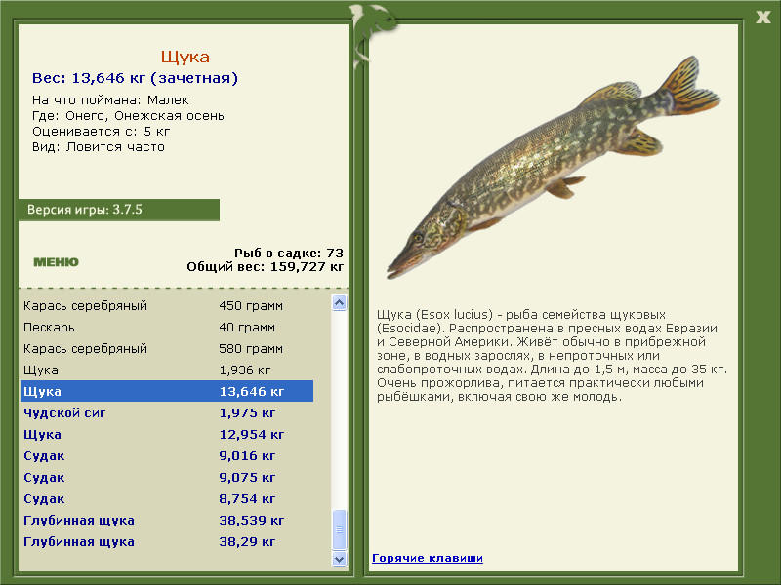The height and width of the screenshot is (585, 781).
Task: Click the Вес: 13,646 кг (зачетная) line
Action: pyautogui.click(x=135, y=78)
